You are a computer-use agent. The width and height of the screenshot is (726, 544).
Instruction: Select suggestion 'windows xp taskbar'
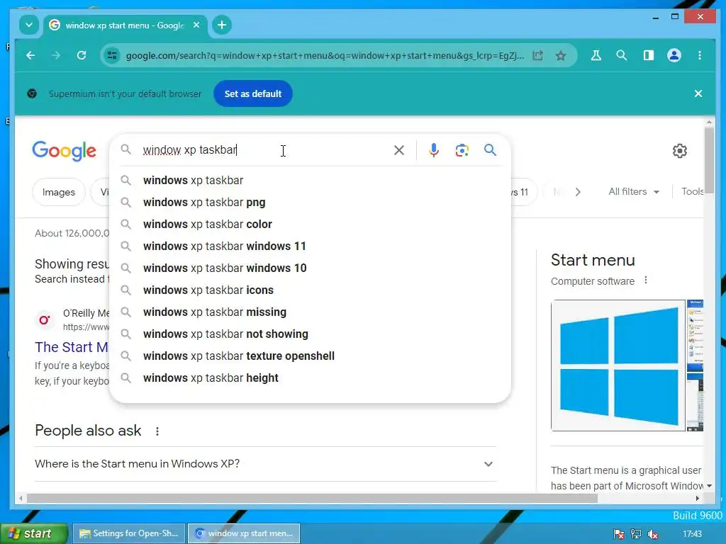[311, 181]
